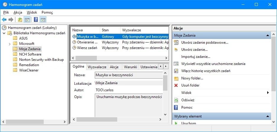Click the details pane vertical scrollbar thumb
Viewport: 277px width, 132px height.
click(165, 83)
